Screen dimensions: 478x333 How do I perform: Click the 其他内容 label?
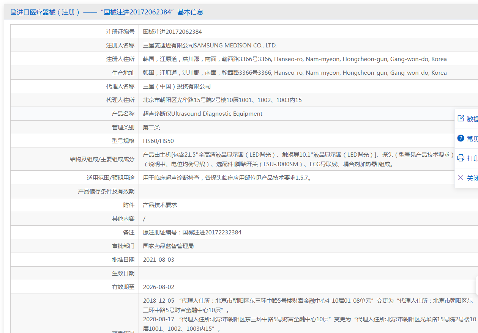(123, 219)
